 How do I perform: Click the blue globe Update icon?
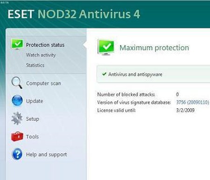17,101
